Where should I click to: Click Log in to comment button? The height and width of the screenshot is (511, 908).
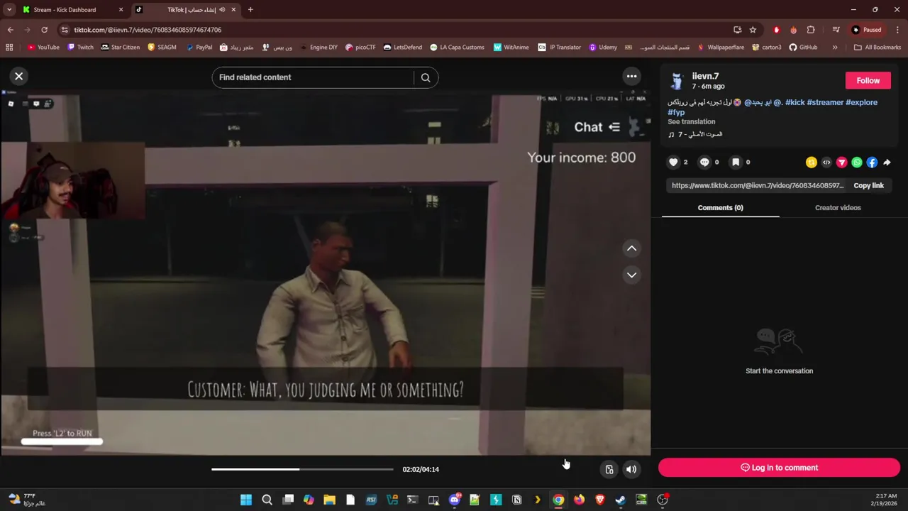(779, 468)
